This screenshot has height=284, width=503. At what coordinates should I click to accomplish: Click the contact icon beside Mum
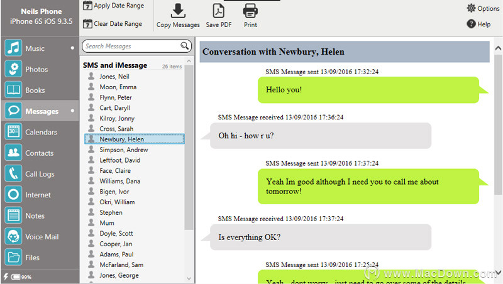(x=91, y=222)
